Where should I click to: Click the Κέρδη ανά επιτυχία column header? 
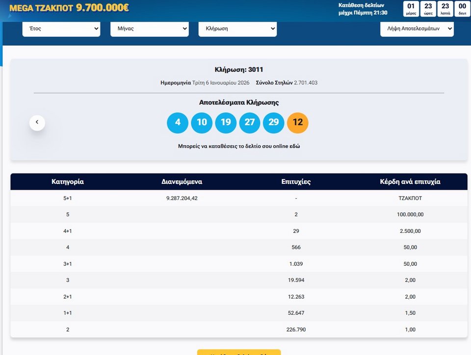tap(410, 182)
